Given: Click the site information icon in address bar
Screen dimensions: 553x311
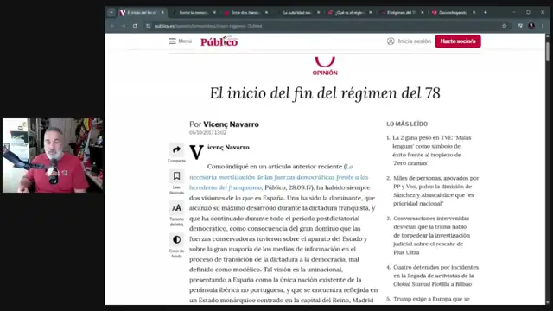Looking at the screenshot, I should point(148,26).
